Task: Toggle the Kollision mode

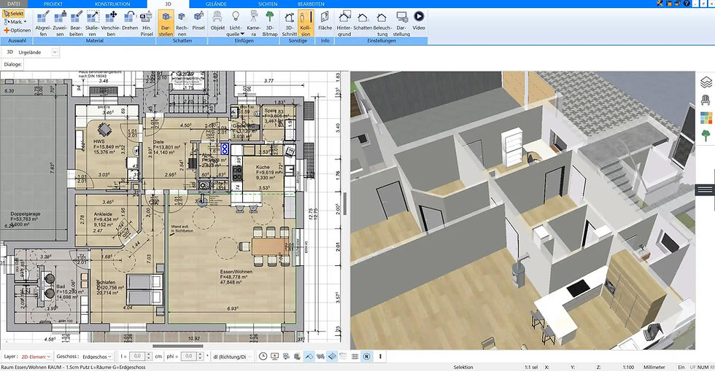Action: coord(306,24)
